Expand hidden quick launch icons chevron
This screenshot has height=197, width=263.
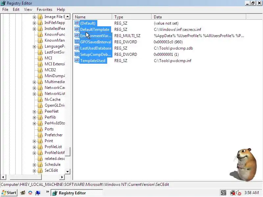pos(47,191)
